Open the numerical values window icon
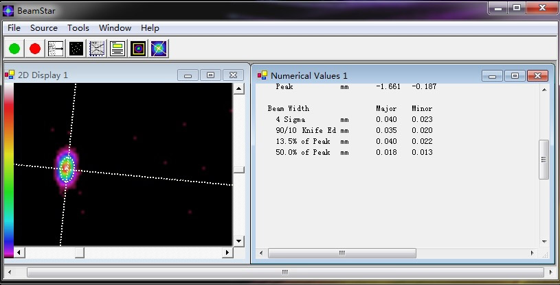 click(117, 49)
